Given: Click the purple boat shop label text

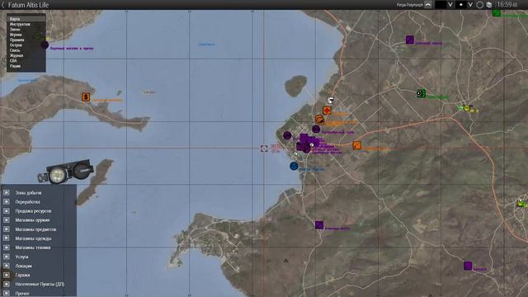Looking at the screenshot, I should tap(72, 49).
